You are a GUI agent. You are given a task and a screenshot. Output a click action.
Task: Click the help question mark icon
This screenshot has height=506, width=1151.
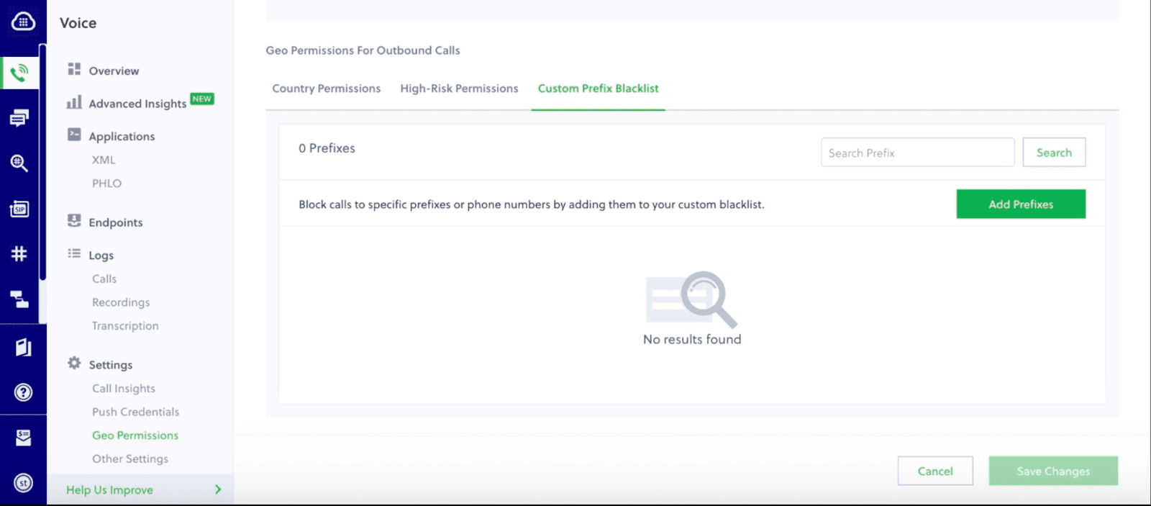23,392
